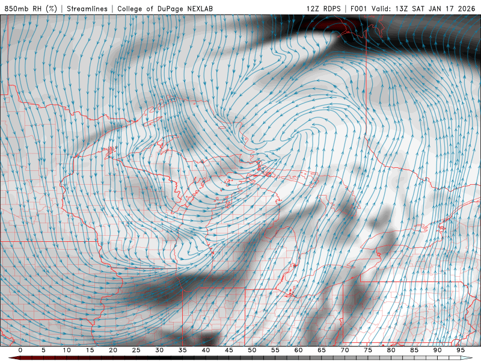The height and width of the screenshot is (361, 481).
Task: Click the 5 label on the colorbar
Action: tap(43, 350)
